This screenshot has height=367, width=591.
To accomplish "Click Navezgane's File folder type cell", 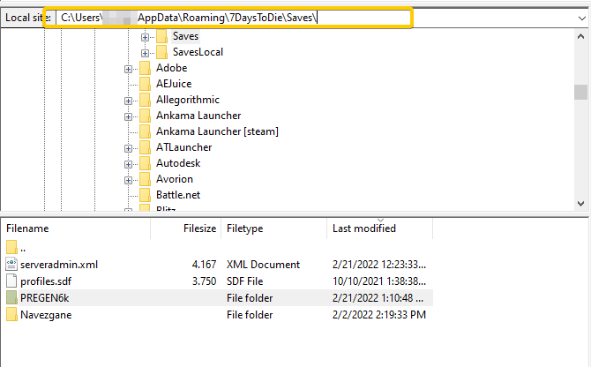I will point(250,315).
